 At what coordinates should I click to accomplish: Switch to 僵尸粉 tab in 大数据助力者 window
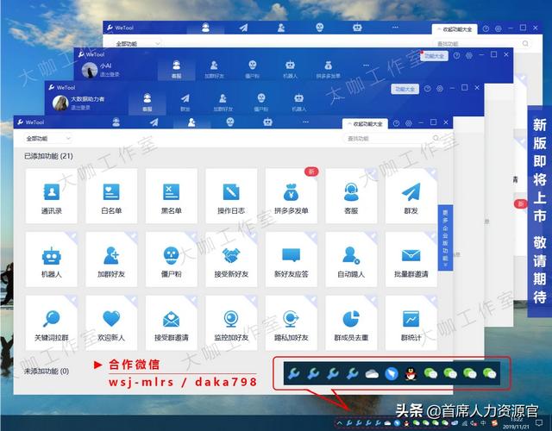260,102
